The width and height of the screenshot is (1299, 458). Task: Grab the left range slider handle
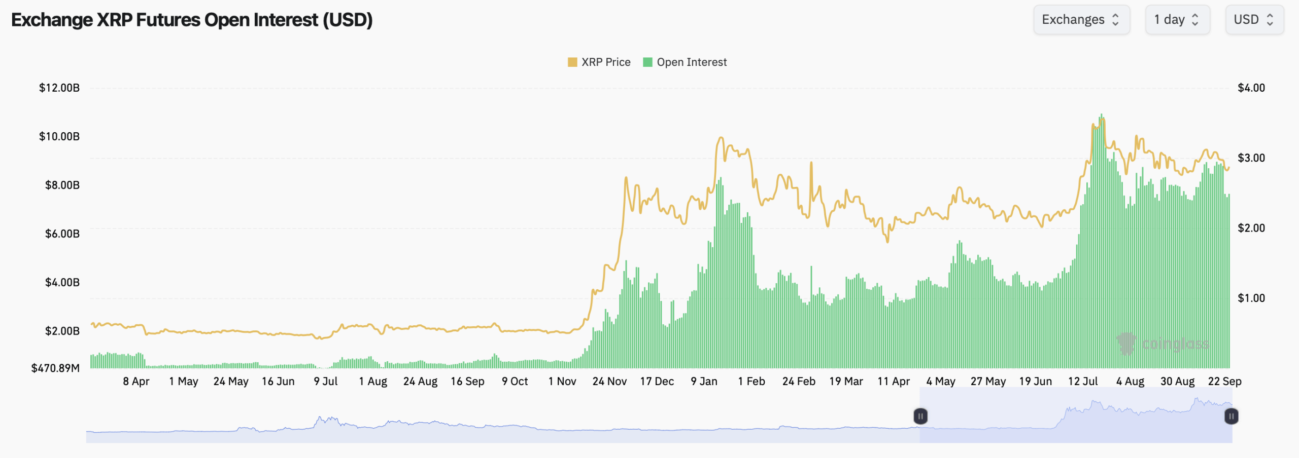pyautogui.click(x=920, y=416)
